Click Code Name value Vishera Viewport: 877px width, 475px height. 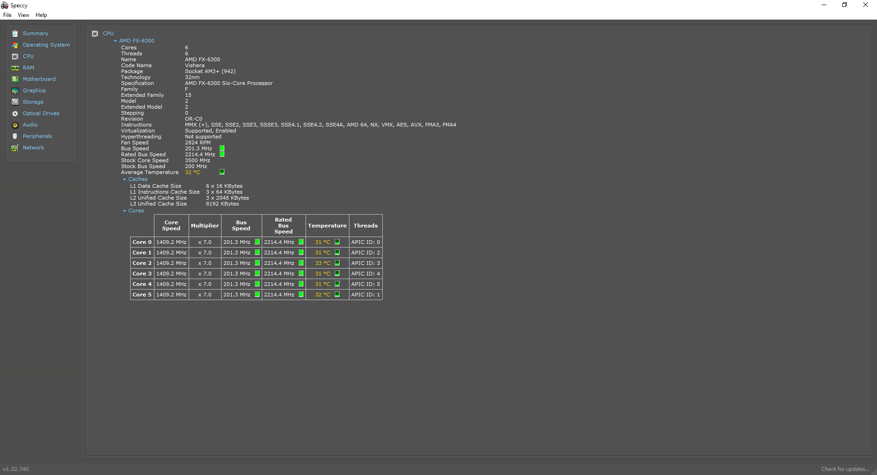point(195,65)
